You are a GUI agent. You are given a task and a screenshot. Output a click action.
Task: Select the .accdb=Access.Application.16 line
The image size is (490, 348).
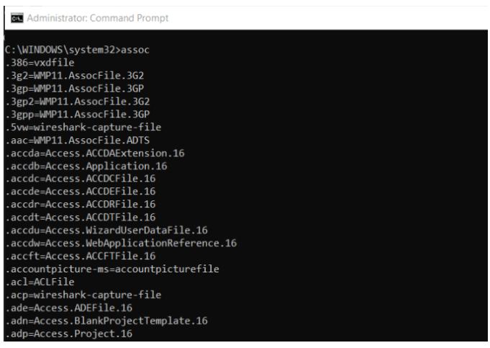(x=86, y=166)
